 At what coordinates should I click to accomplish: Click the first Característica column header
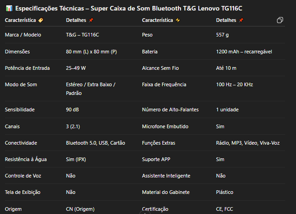click(x=20, y=20)
